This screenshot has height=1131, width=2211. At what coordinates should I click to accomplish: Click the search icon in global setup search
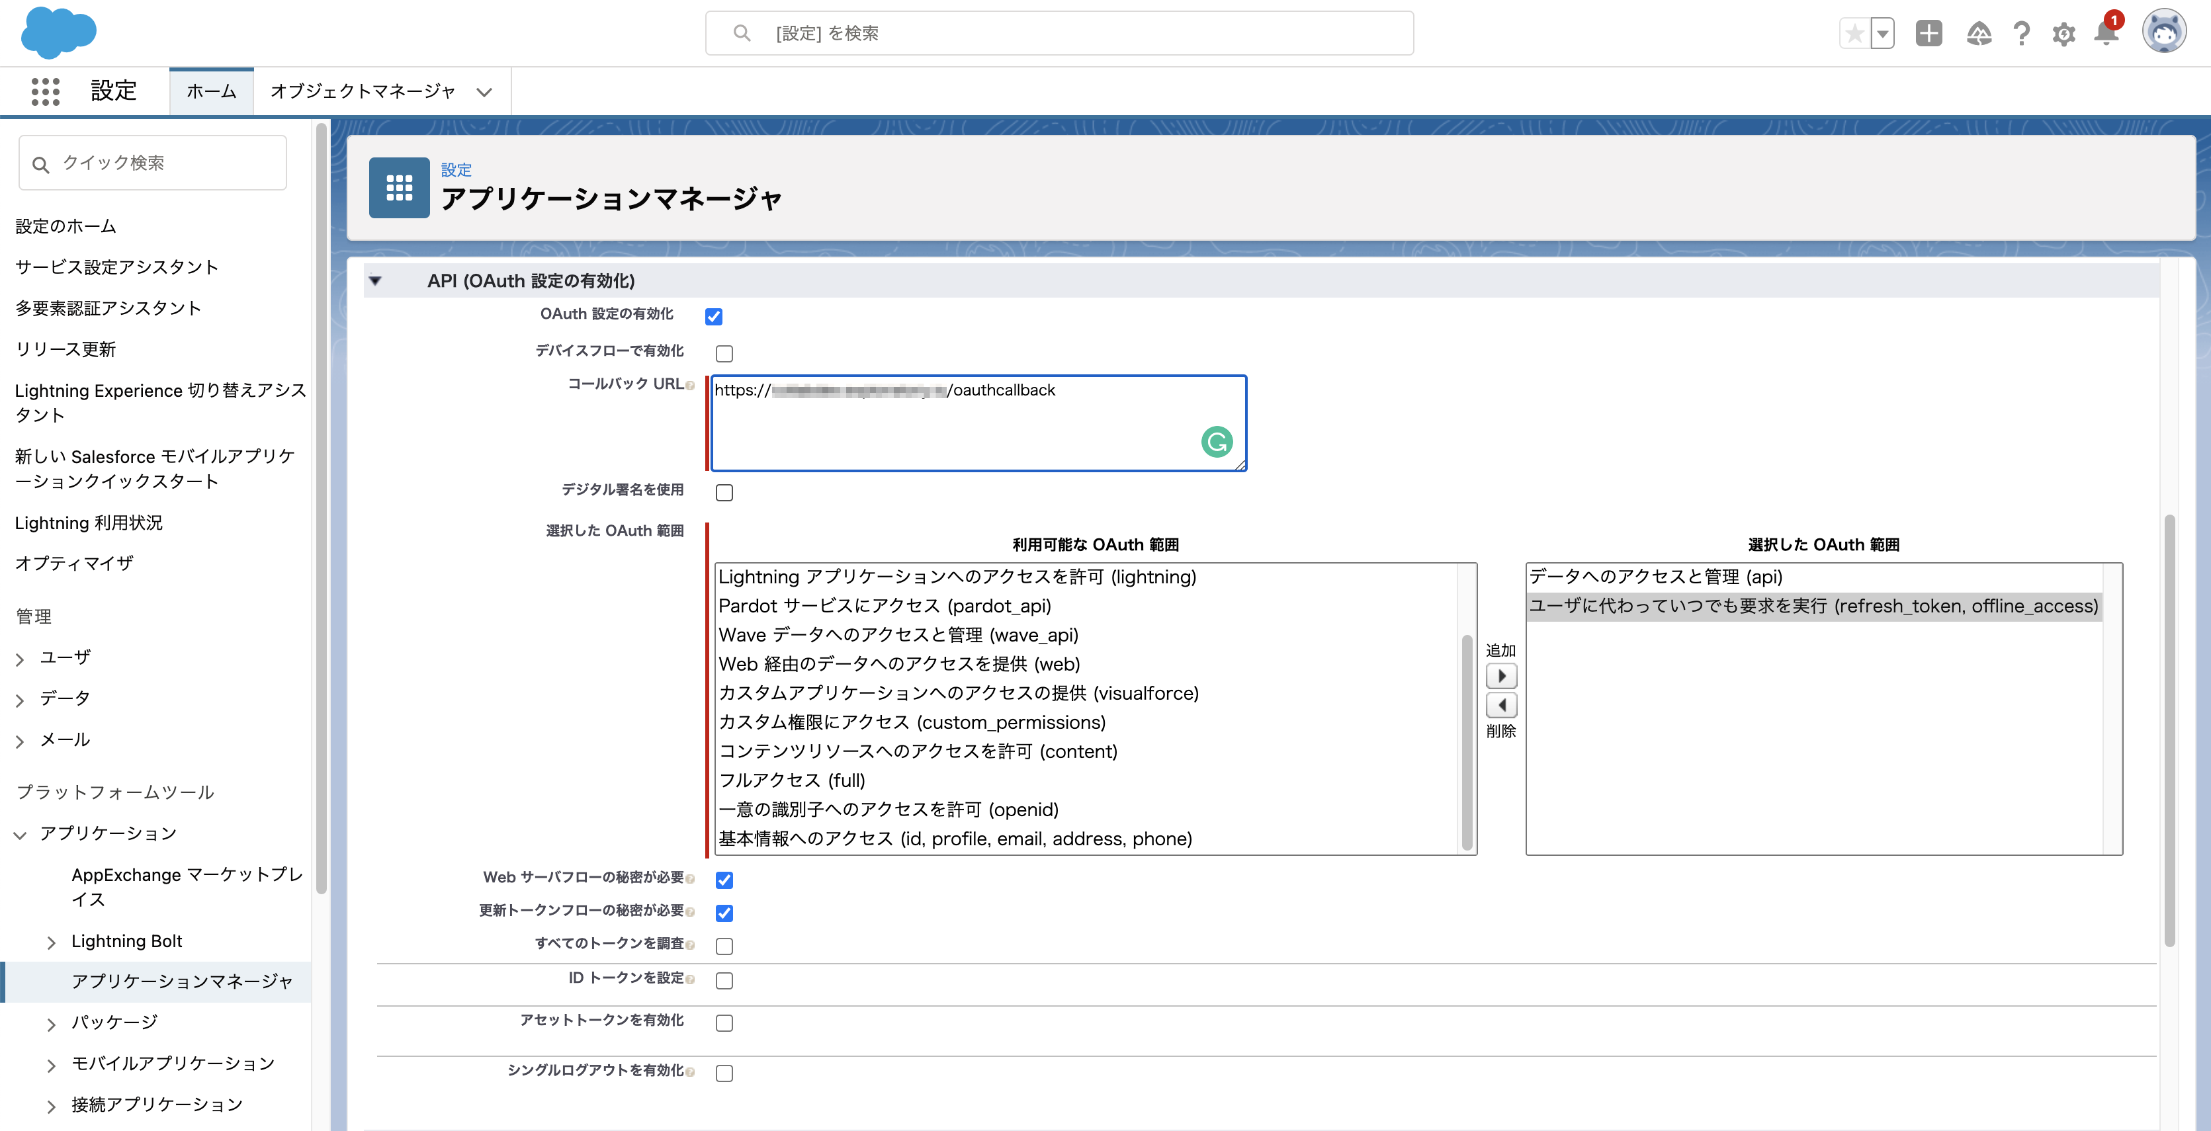coord(742,34)
